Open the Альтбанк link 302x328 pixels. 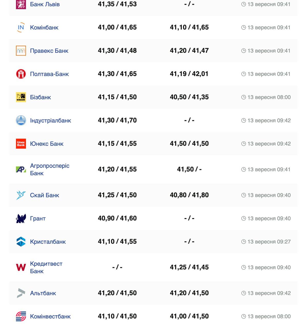click(x=43, y=293)
